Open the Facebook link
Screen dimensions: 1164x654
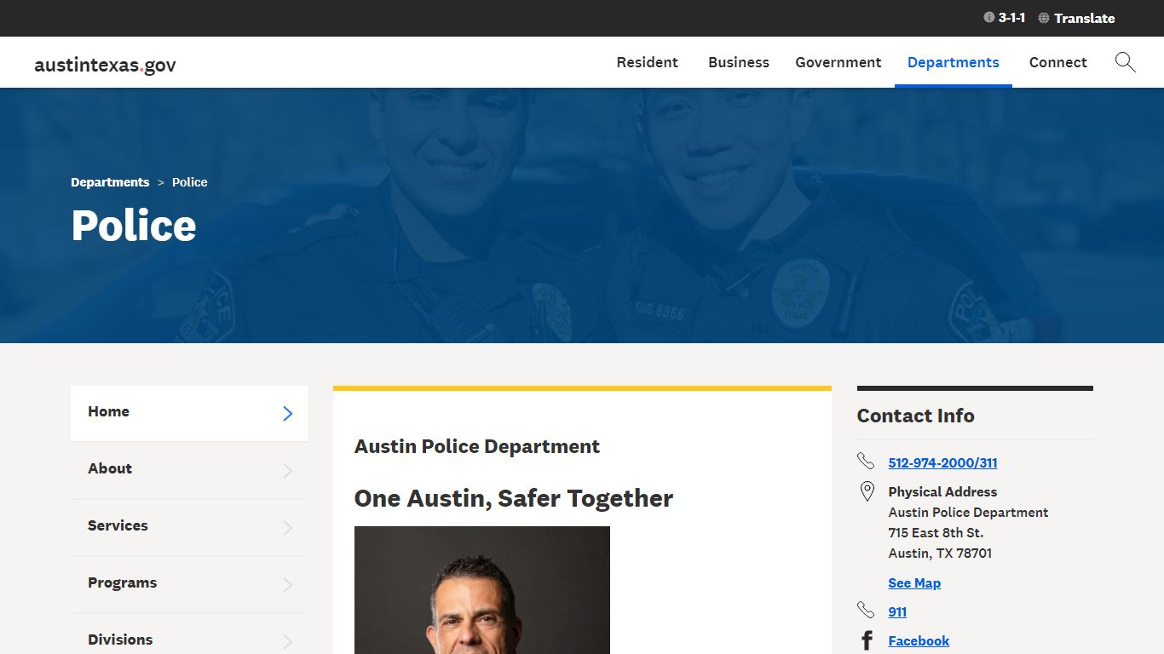[x=919, y=641]
